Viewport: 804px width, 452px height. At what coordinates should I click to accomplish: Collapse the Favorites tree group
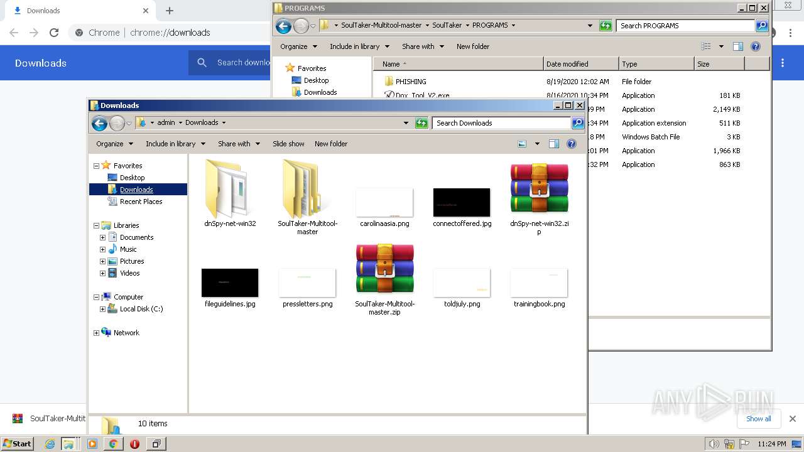96,166
